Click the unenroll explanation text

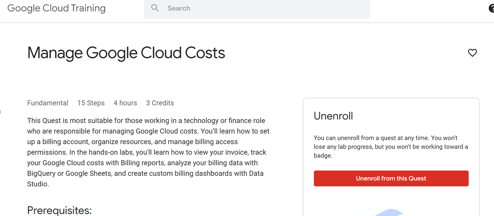(391, 147)
